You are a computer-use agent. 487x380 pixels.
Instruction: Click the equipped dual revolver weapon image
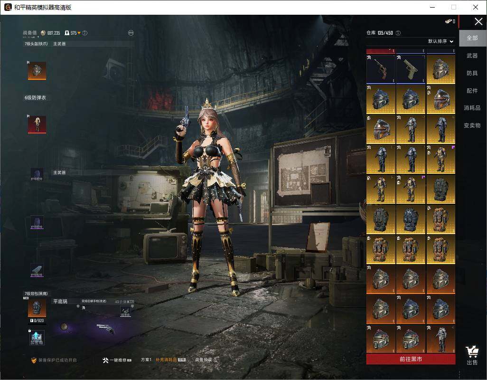[x=106, y=328]
